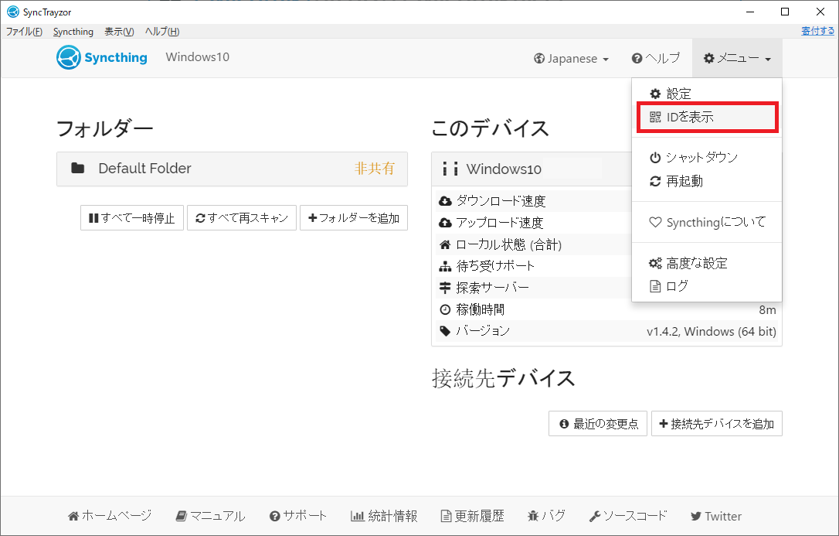Click the Syncthing logo icon
The height and width of the screenshot is (536, 839).
[x=69, y=57]
